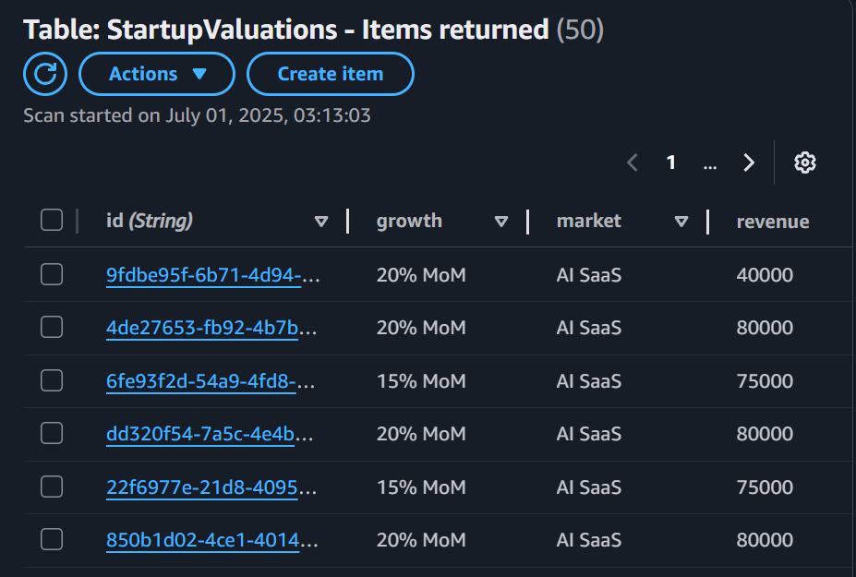Select the checkbox for item 6fe93f2d-54a9-4fd8

52,380
